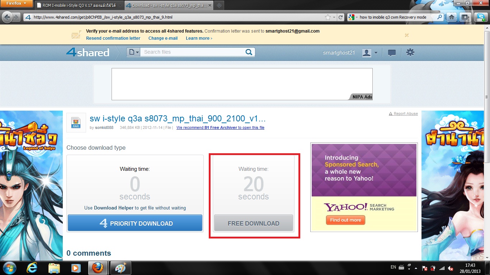The width and height of the screenshot is (490, 275).
Task: Click the B1 Free Archiver recommendation link
Action: click(220, 128)
